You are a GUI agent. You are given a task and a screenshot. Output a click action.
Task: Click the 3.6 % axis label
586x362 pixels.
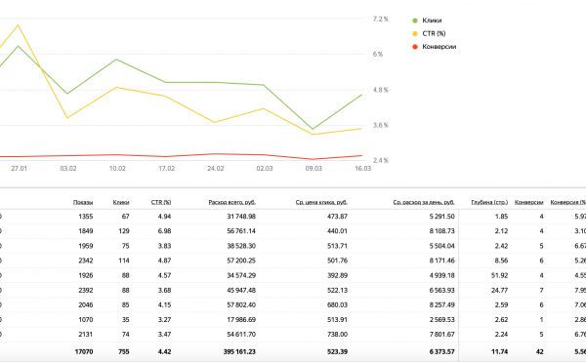point(381,125)
